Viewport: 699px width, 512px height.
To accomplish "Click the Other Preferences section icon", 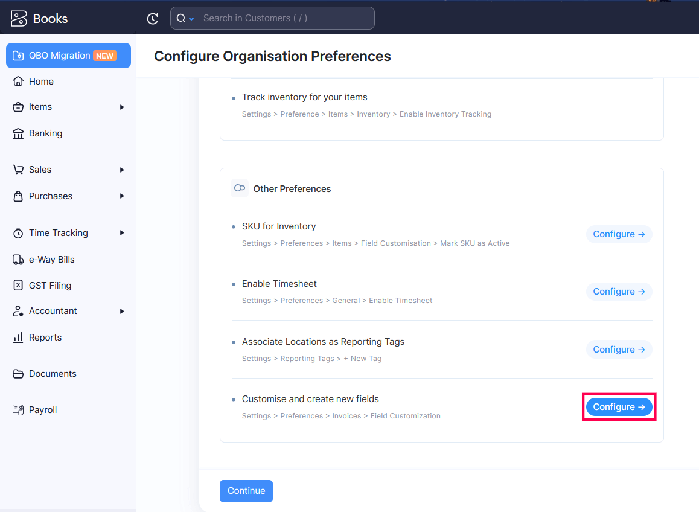I will click(x=240, y=188).
